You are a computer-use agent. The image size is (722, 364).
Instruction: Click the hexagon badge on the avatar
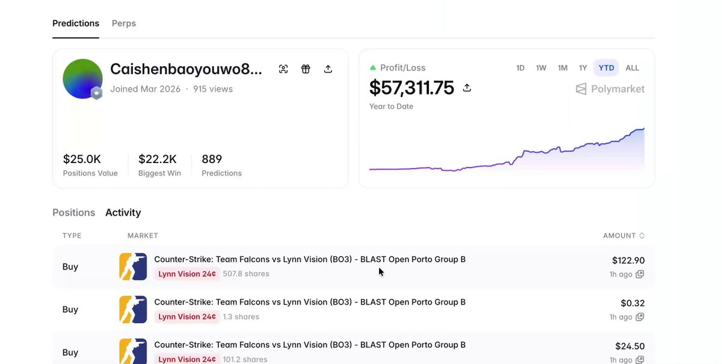96,93
